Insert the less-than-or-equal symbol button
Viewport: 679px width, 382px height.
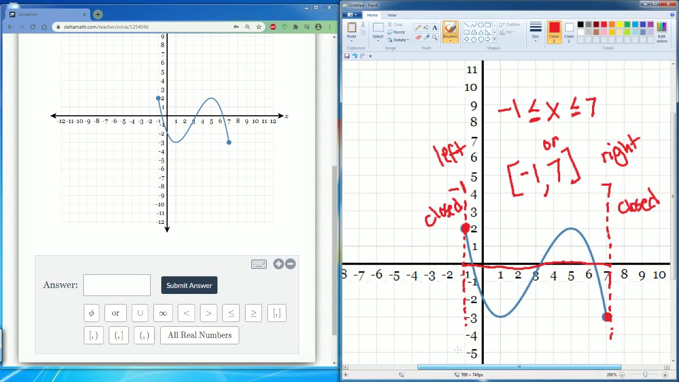pos(231,313)
